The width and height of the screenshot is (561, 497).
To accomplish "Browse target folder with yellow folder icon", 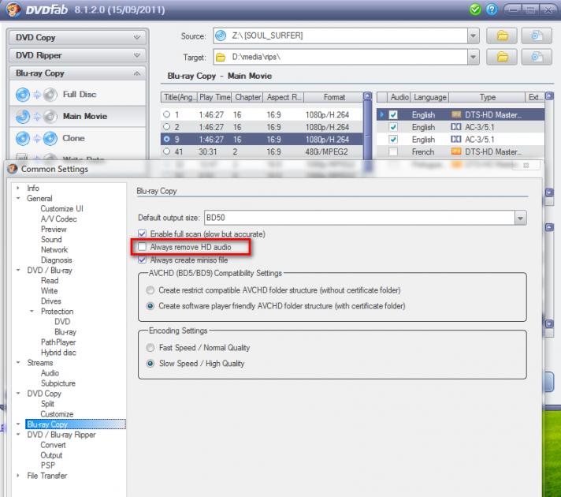I will pos(502,57).
